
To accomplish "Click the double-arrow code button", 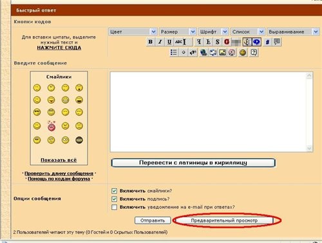I will click(x=193, y=52).
